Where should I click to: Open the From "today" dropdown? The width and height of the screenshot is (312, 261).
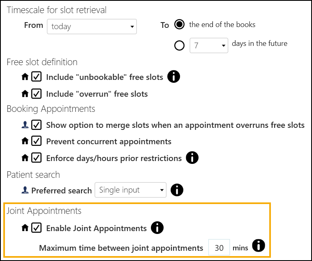coord(92,27)
